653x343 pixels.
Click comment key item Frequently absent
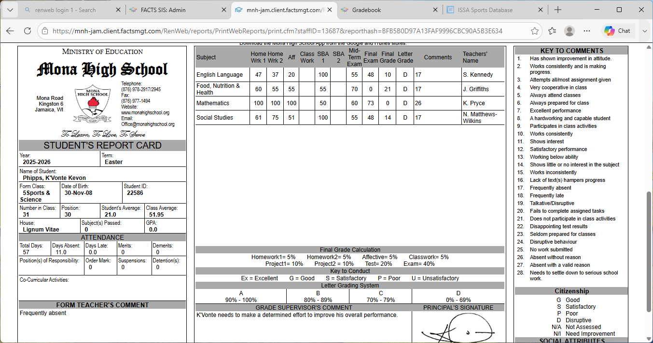(551, 188)
